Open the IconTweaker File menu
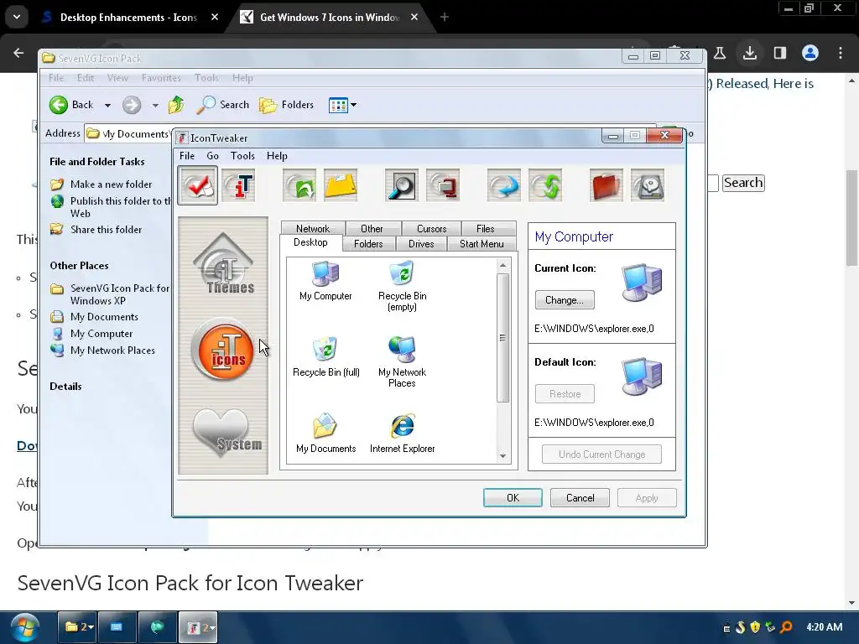Image resolution: width=859 pixels, height=644 pixels. point(187,155)
